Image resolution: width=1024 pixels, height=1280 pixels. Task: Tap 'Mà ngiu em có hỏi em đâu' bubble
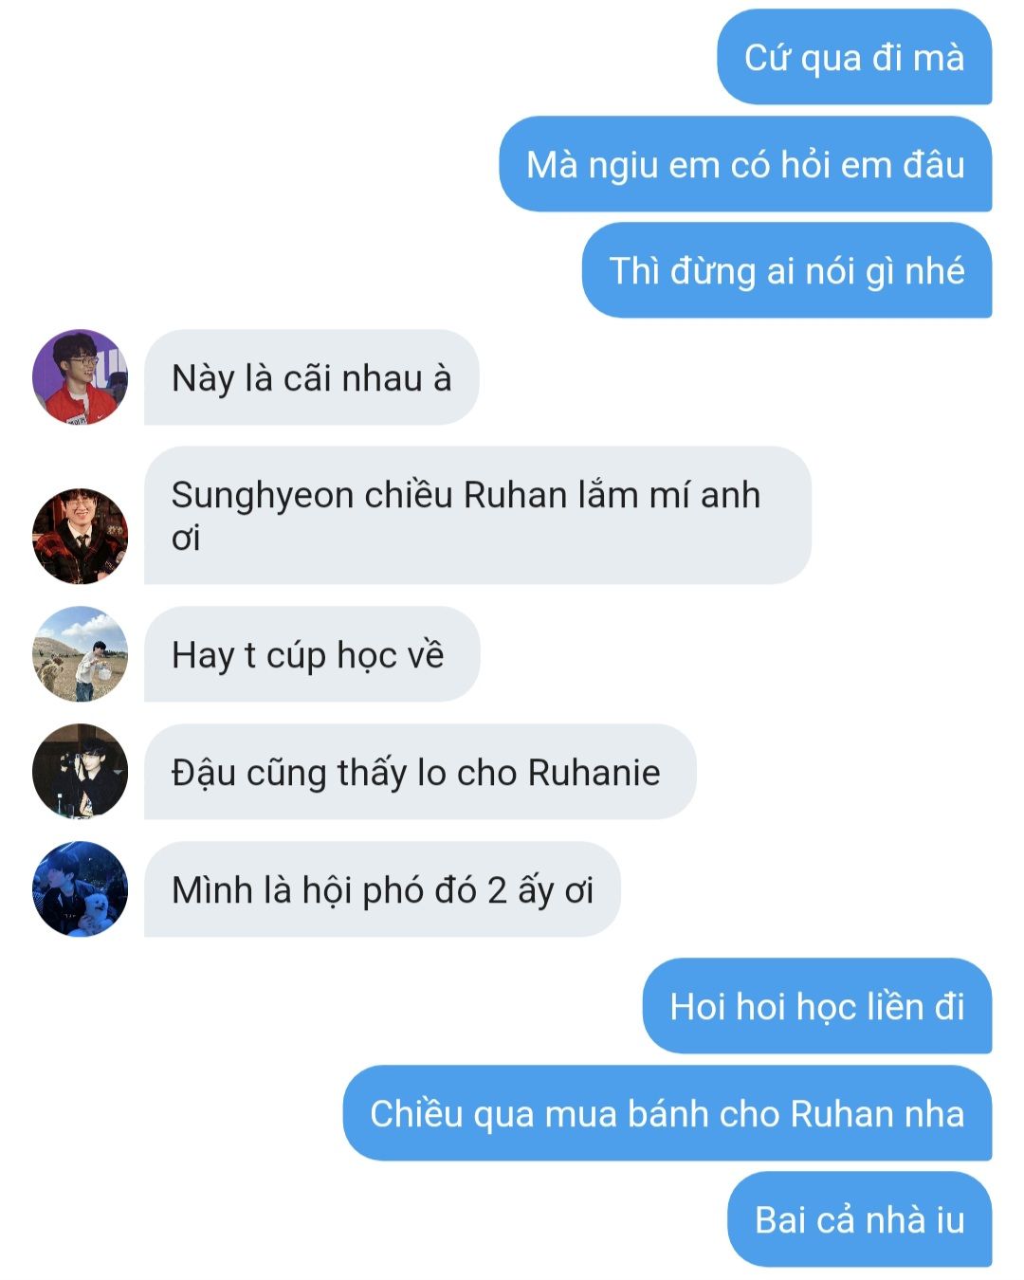pyautogui.click(x=745, y=164)
